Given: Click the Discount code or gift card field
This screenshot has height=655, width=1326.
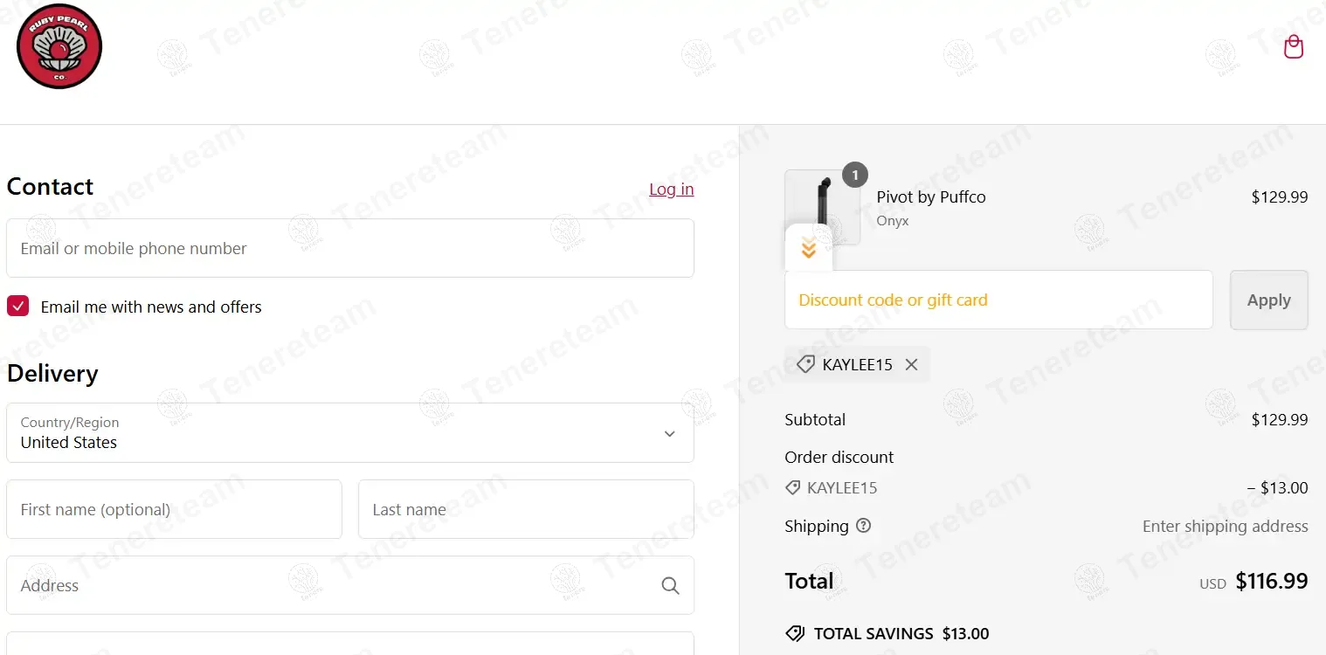Looking at the screenshot, I should (998, 300).
